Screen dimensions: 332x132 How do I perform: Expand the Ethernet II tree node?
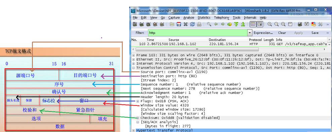pyautogui.click(x=133, y=59)
